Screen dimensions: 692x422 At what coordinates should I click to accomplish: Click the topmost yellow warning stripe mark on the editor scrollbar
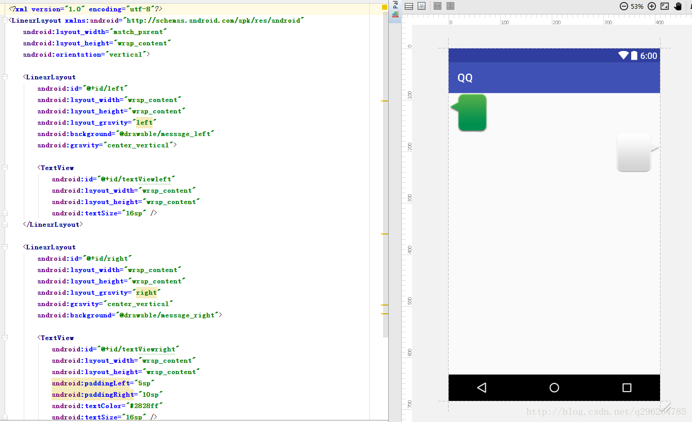[385, 102]
